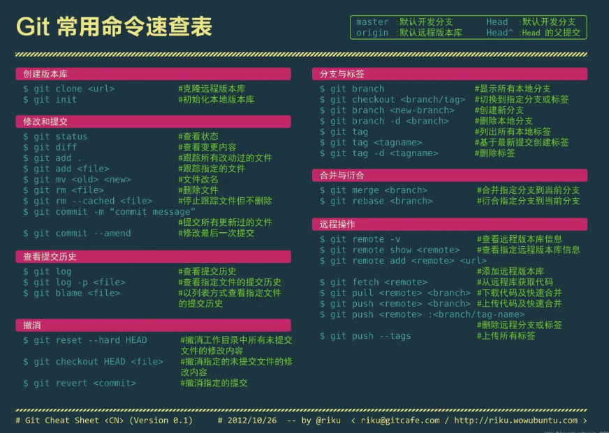Click the comment '#修改最后一次提交'
This screenshot has height=433, width=609.
point(217,234)
